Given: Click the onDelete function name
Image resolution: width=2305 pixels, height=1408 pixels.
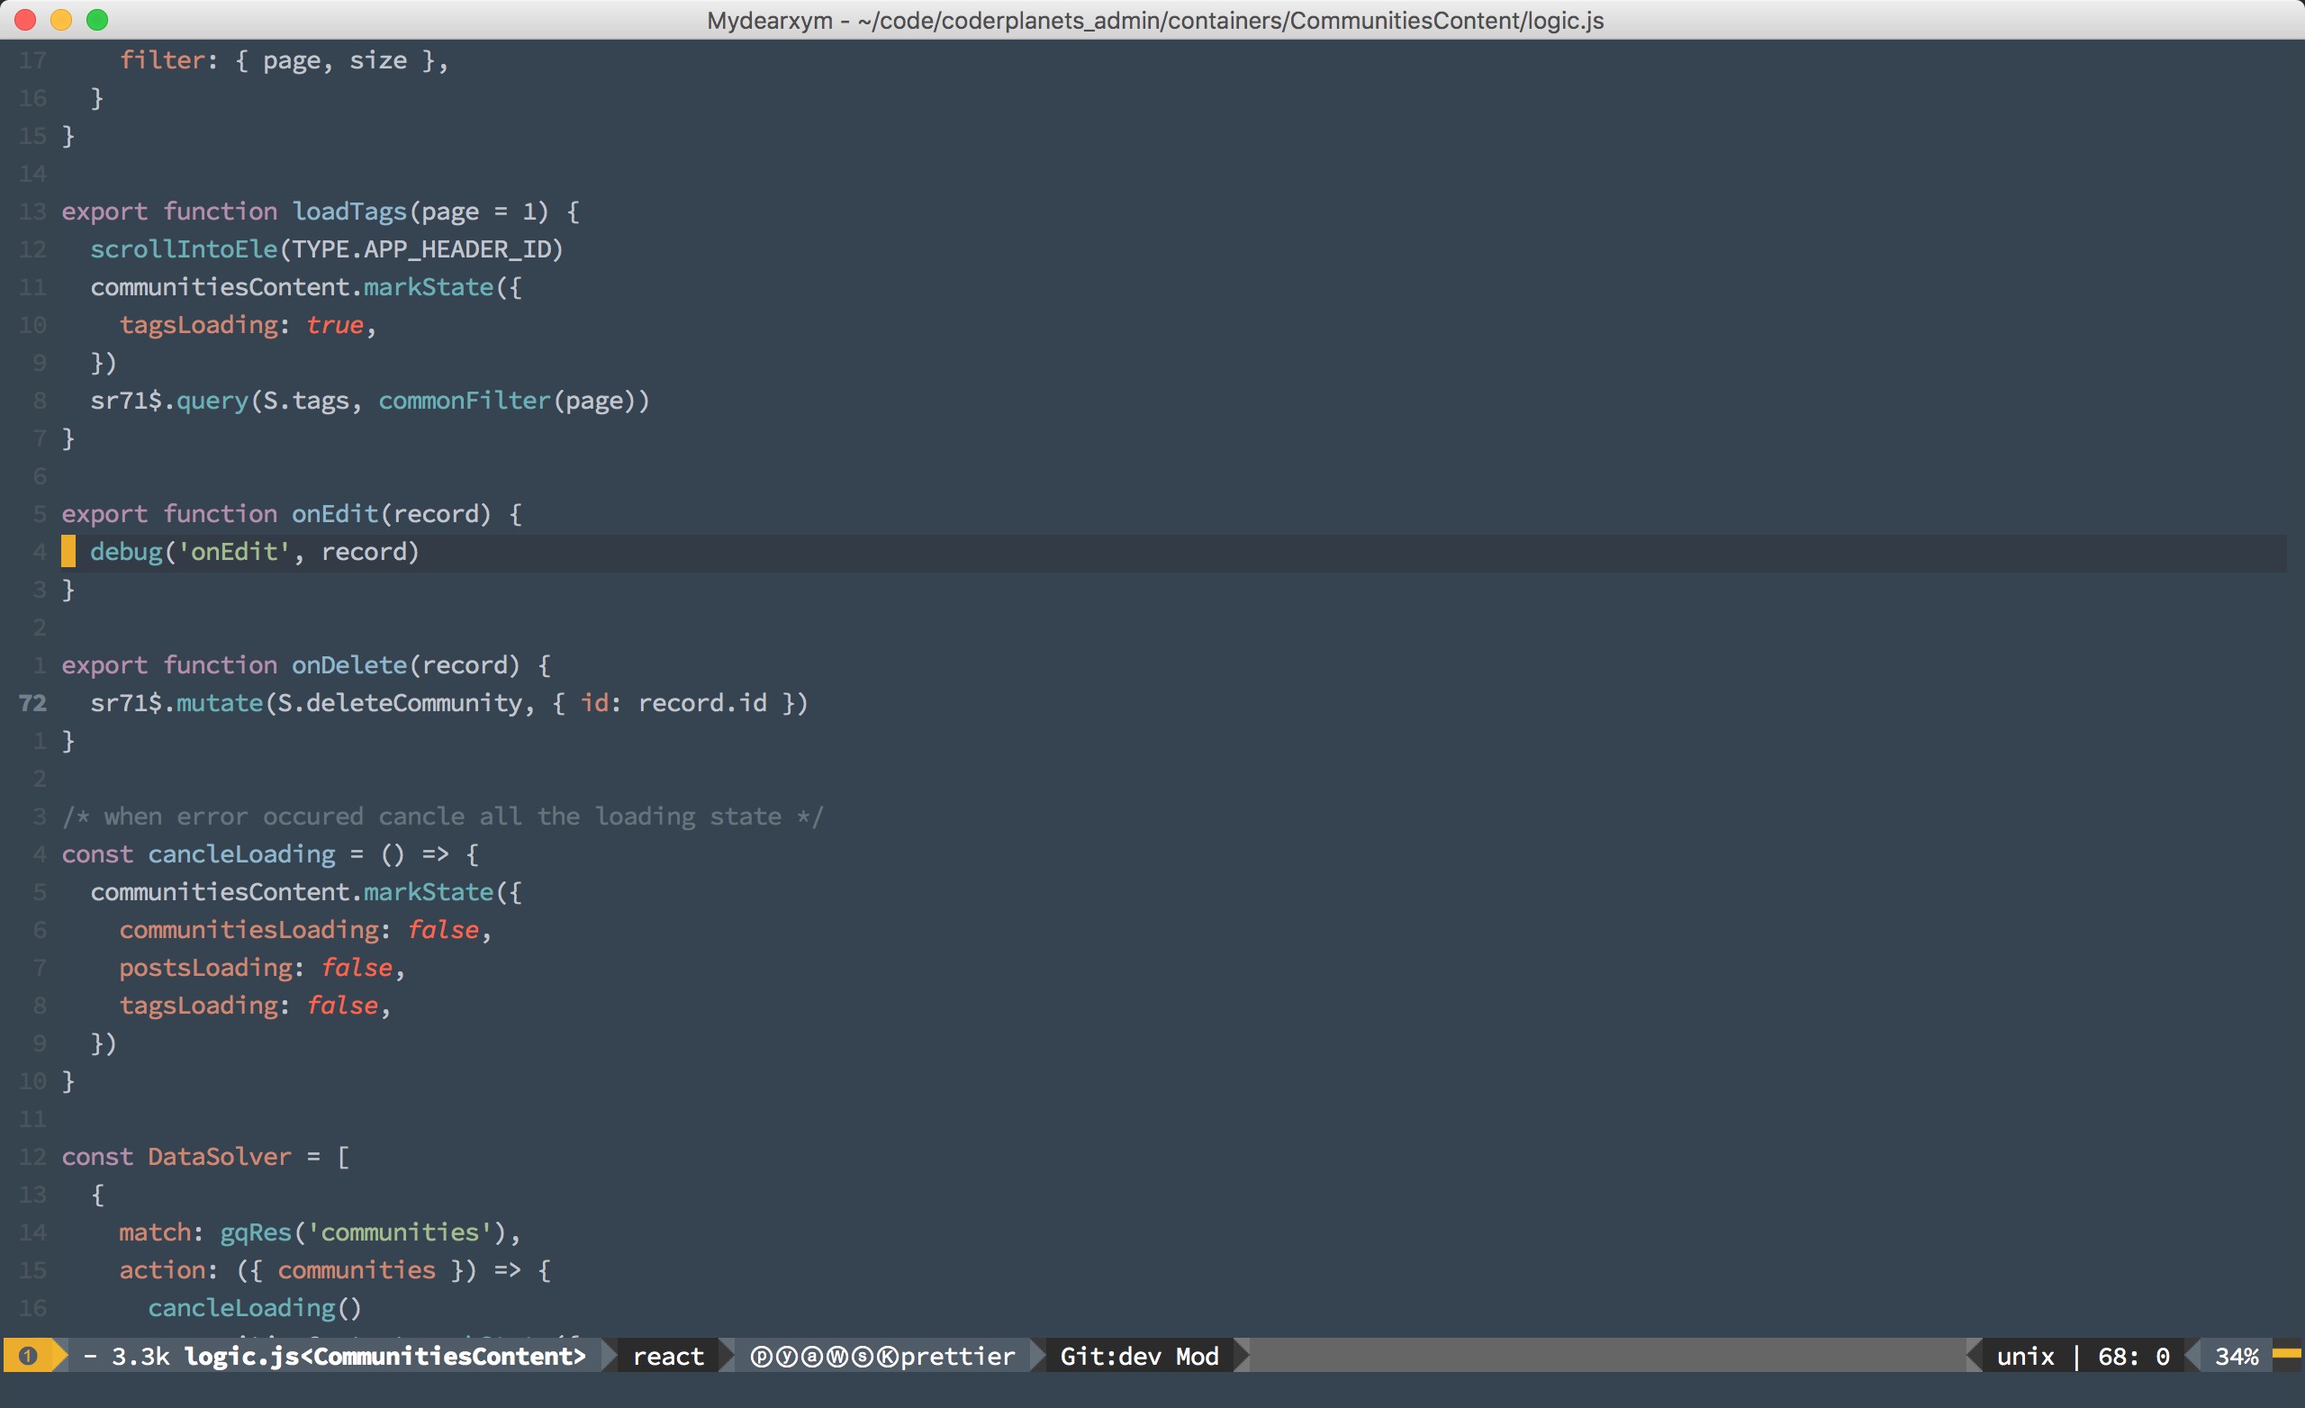Looking at the screenshot, I should click(349, 665).
